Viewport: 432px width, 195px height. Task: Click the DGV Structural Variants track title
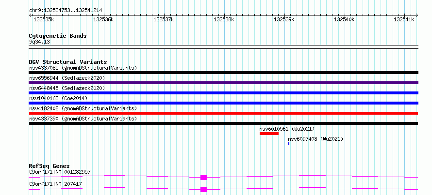[x=68, y=62]
